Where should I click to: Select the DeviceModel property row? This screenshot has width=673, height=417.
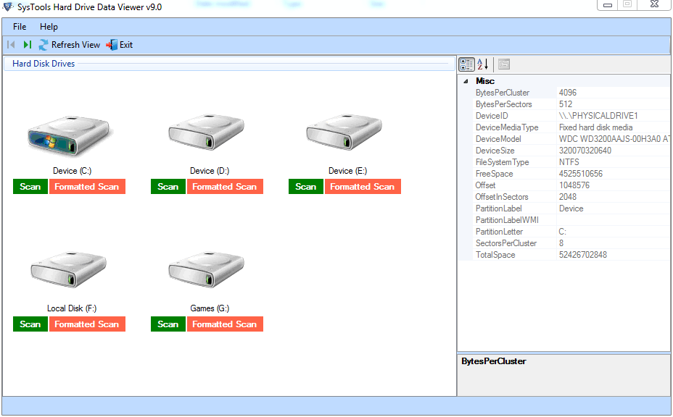(571, 139)
